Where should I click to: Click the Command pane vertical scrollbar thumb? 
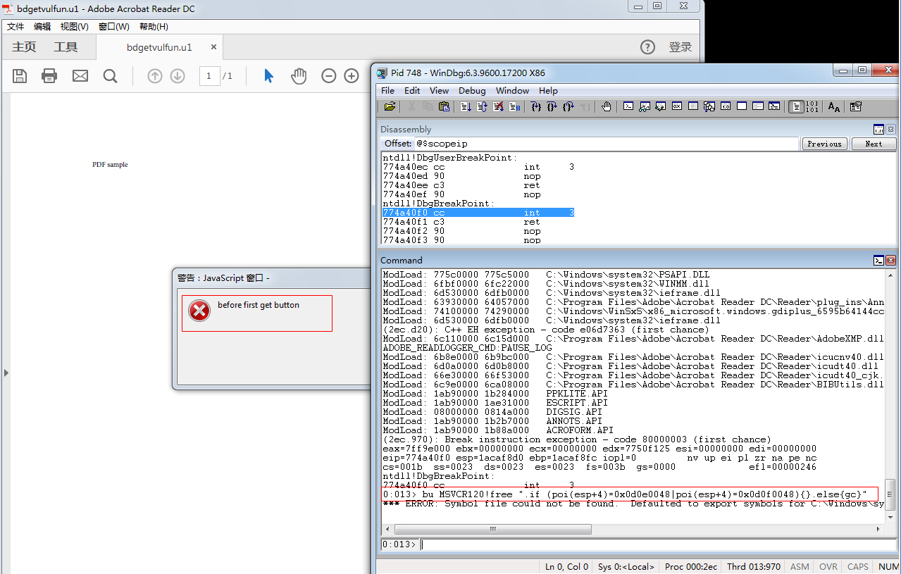[x=890, y=494]
